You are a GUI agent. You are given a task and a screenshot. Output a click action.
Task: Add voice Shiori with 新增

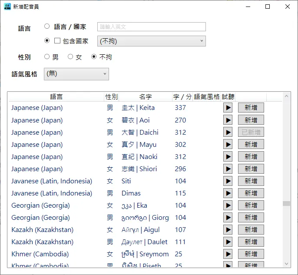pyautogui.click(x=251, y=169)
